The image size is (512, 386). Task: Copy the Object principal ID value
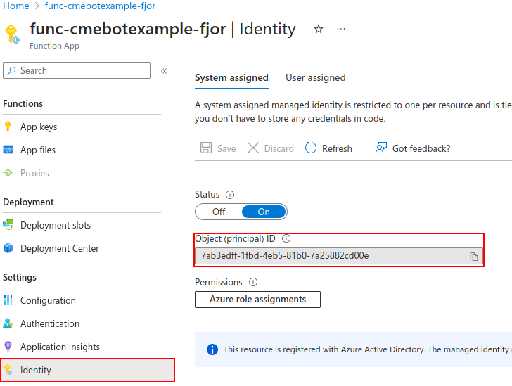pyautogui.click(x=473, y=257)
